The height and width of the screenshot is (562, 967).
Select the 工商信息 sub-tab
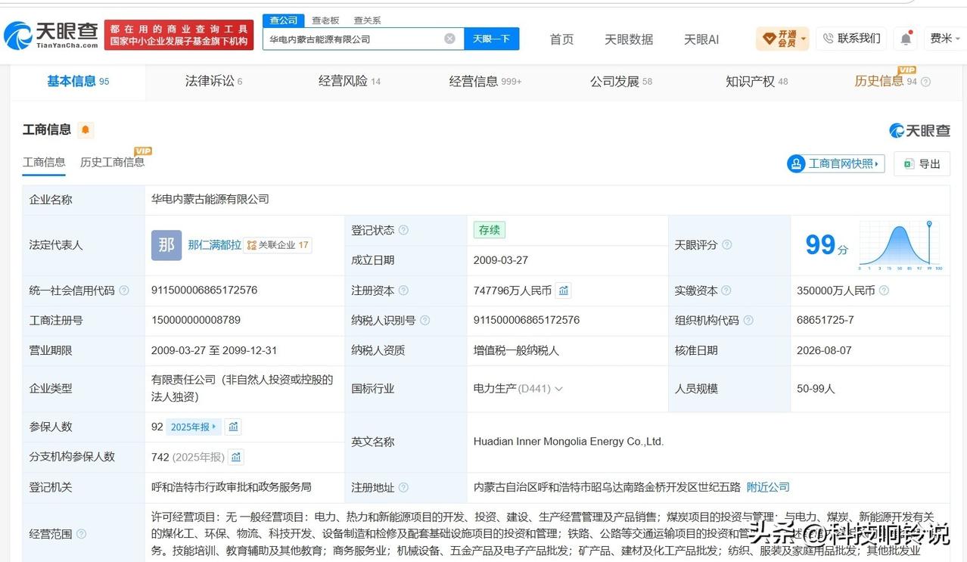pyautogui.click(x=44, y=163)
